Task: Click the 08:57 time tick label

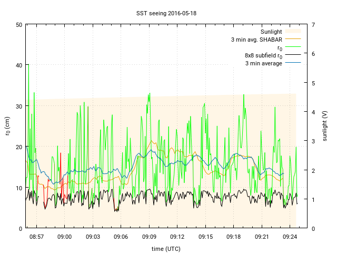Action: 36,237
